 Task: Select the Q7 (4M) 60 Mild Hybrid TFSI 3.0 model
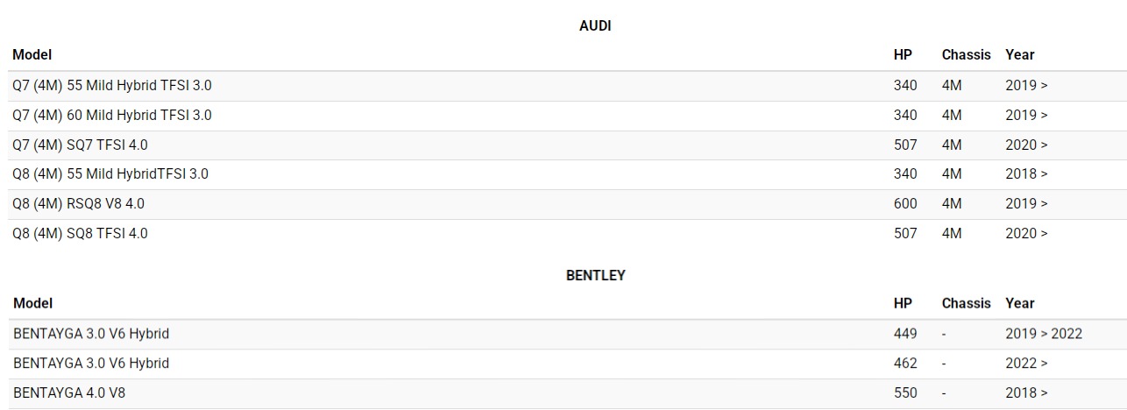(x=111, y=115)
